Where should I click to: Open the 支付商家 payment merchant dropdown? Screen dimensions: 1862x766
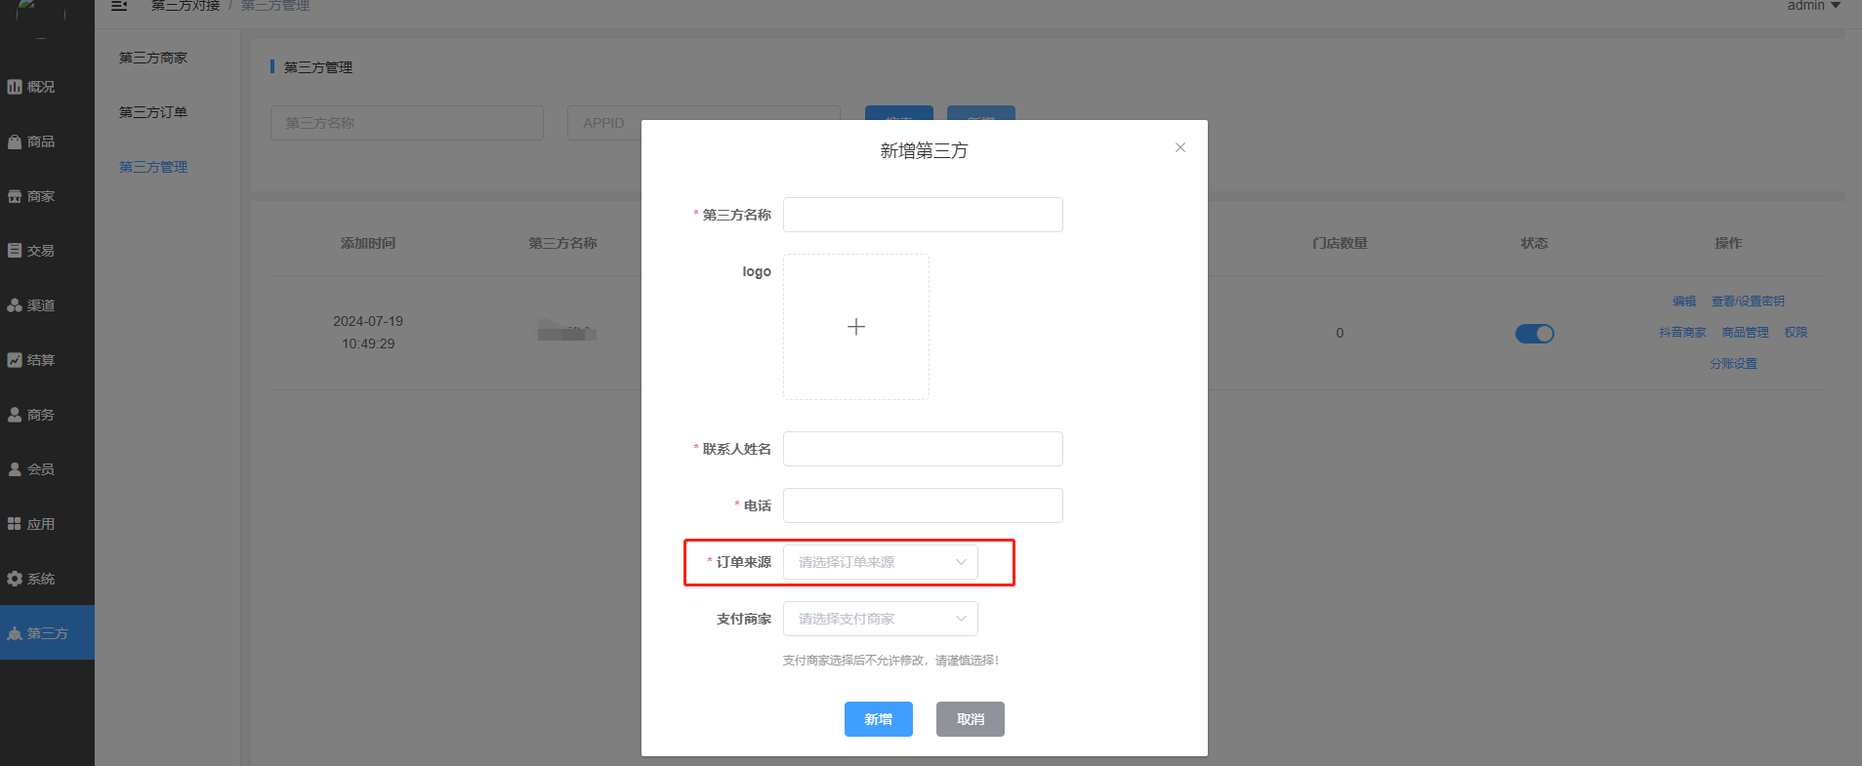coord(880,619)
